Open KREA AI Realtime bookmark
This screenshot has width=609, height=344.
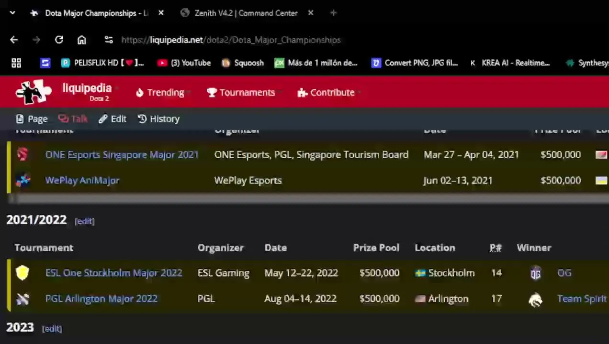[x=509, y=63]
